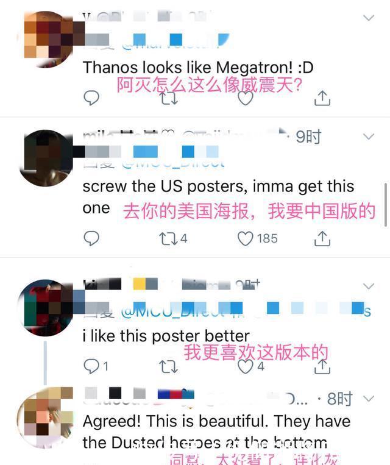Open options chevron on 'i like this poster better'

point(369,286)
